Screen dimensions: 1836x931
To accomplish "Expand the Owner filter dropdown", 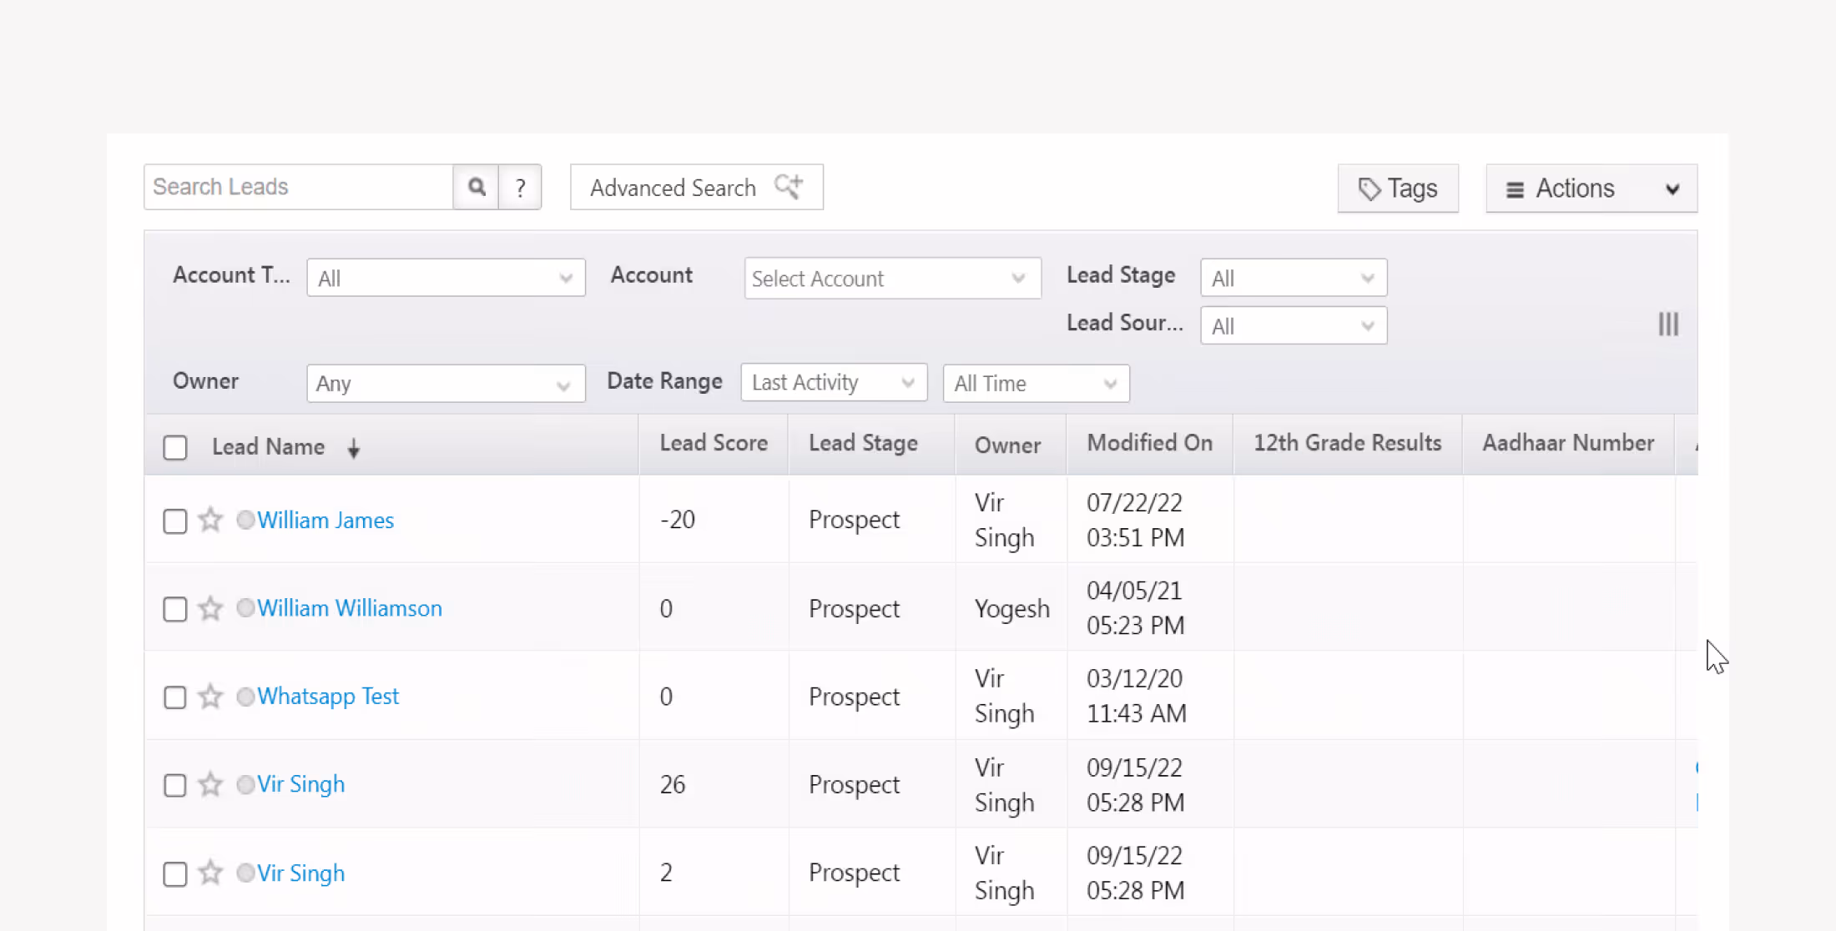I will 446,384.
